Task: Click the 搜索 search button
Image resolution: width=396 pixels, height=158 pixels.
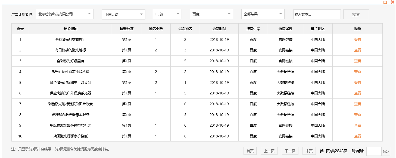Action: 356,14
